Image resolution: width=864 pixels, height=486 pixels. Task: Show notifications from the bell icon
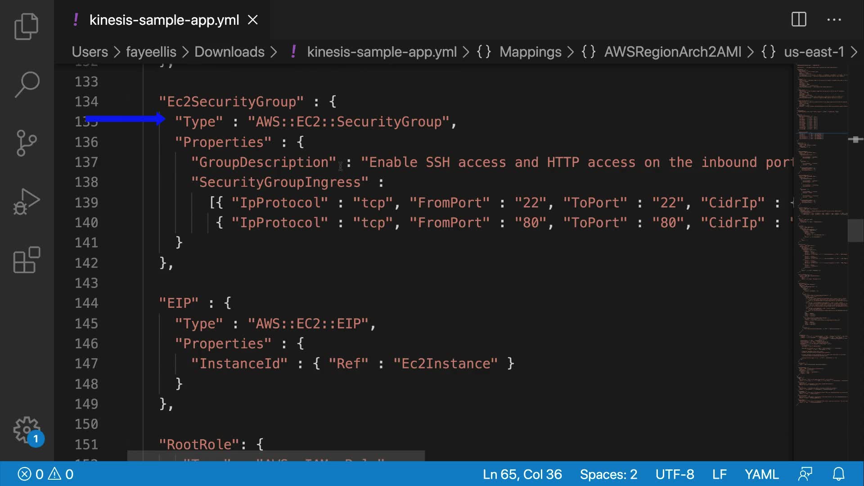[838, 474]
